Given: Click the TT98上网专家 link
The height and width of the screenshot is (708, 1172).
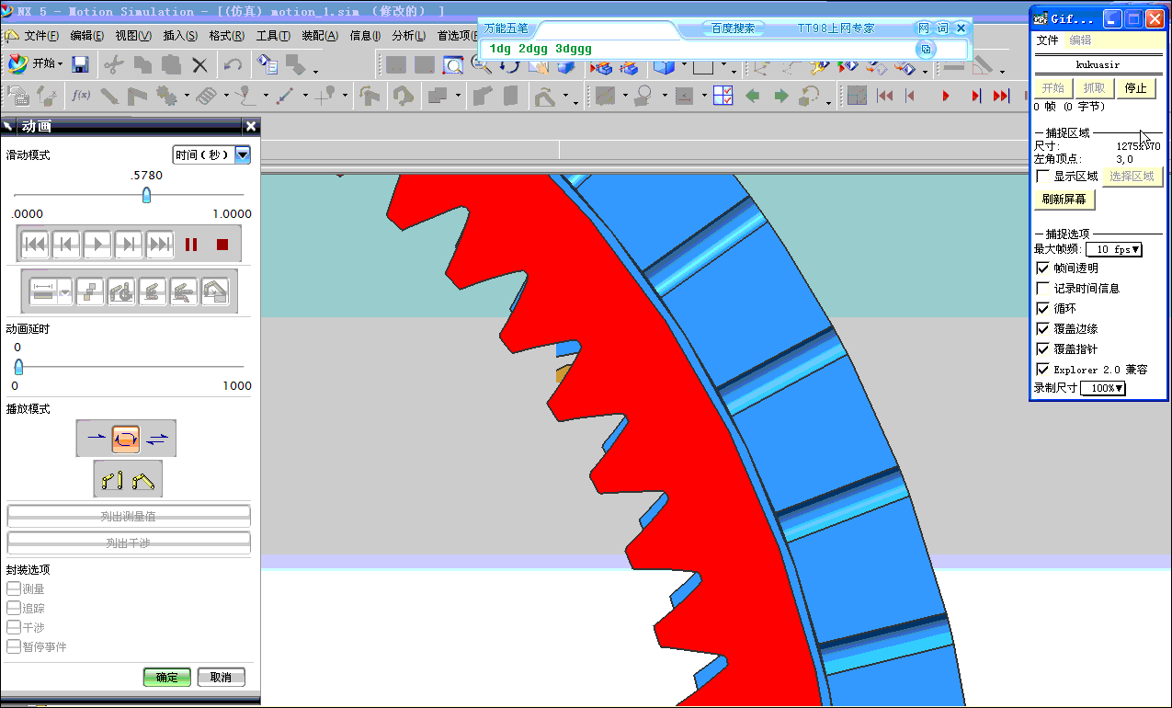Looking at the screenshot, I should [836, 29].
